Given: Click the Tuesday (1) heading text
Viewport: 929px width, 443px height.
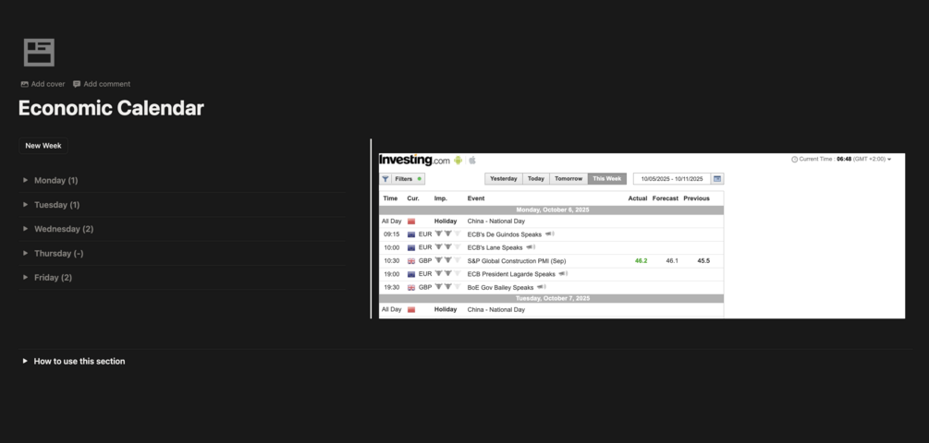Looking at the screenshot, I should pos(57,205).
